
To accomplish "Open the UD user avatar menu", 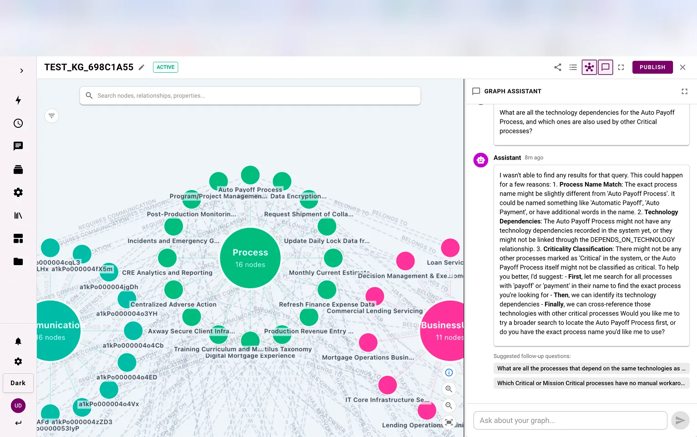I will tap(18, 406).
